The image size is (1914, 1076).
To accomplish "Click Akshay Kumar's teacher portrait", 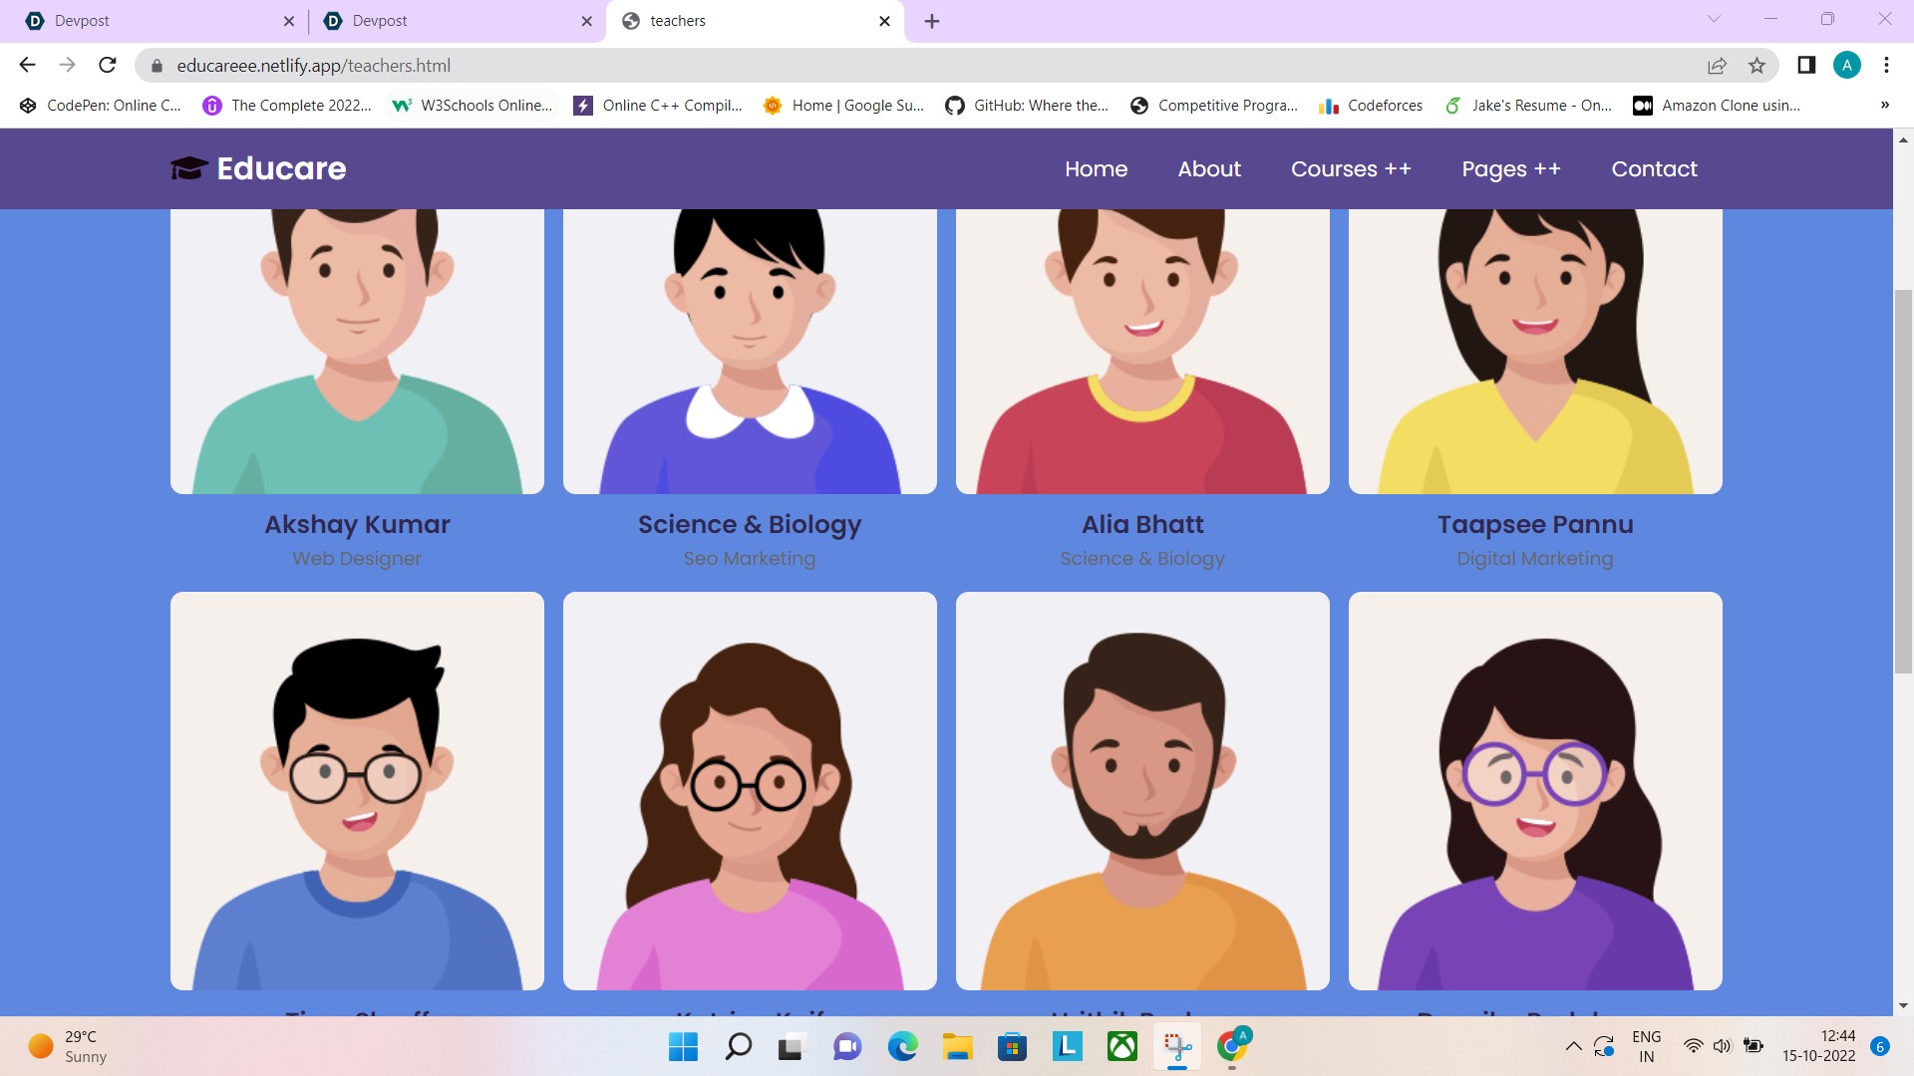I will [x=357, y=351].
